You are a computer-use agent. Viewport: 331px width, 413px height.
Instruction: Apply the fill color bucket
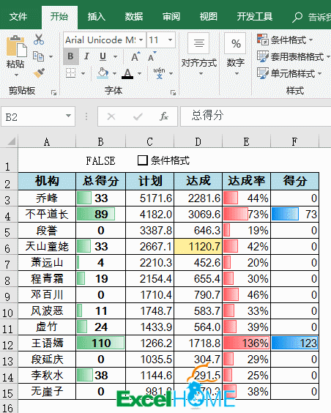(103, 73)
